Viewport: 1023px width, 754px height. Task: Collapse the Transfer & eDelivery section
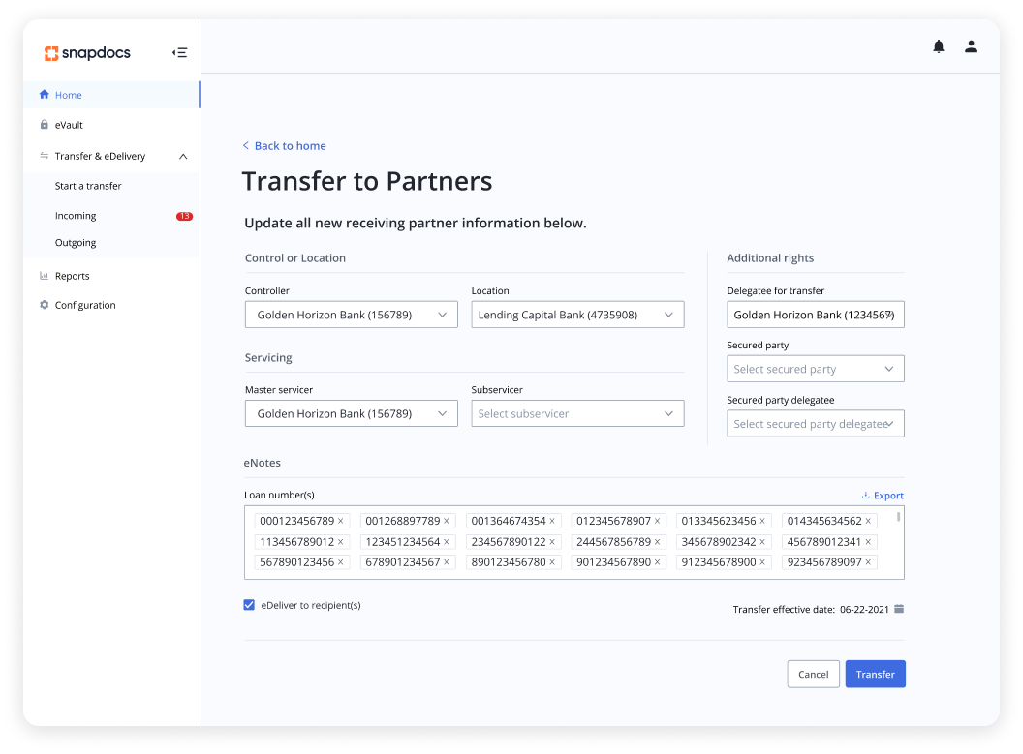point(183,155)
